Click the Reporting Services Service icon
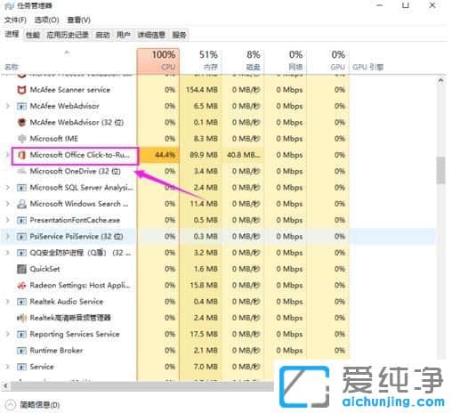Viewport: 452px width, 413px height. (21, 335)
